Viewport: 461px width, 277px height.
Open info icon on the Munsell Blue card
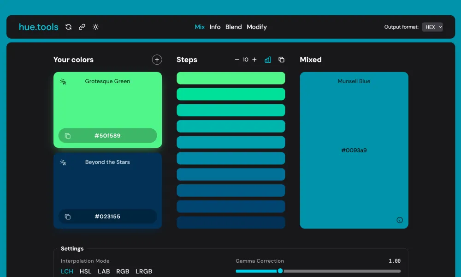[x=400, y=220]
